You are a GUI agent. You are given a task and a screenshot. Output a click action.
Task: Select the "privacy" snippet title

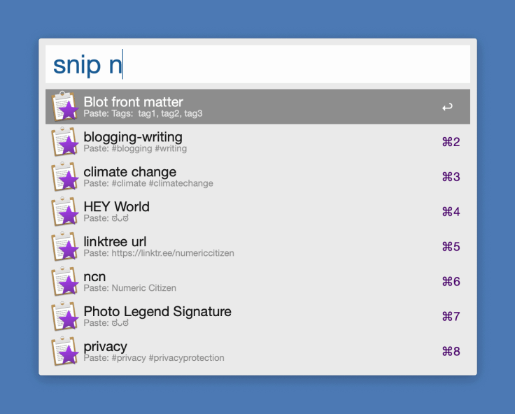click(x=105, y=347)
